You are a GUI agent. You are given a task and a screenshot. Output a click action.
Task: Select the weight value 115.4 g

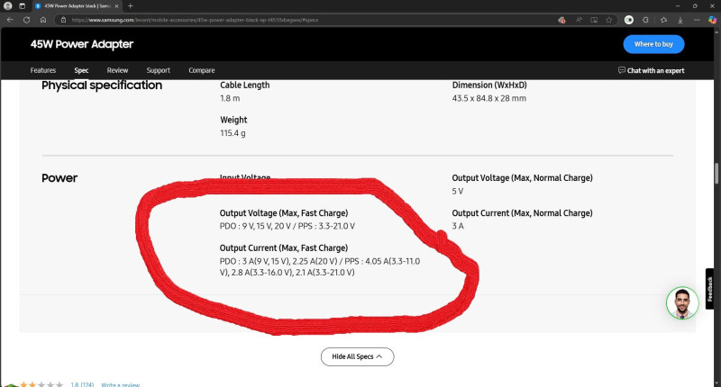233,133
